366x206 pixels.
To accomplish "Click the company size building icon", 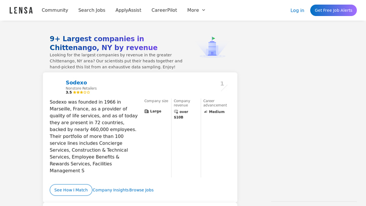I will (146, 111).
